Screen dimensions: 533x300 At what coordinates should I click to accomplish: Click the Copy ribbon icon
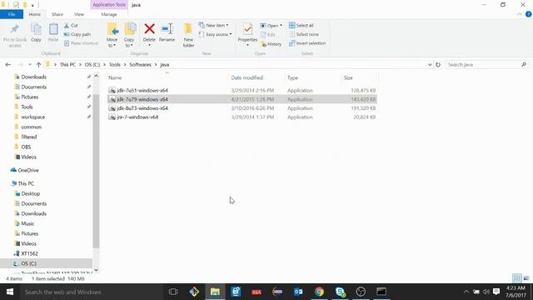pos(36,30)
